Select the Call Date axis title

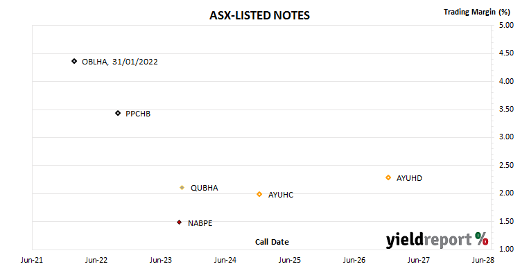272,242
